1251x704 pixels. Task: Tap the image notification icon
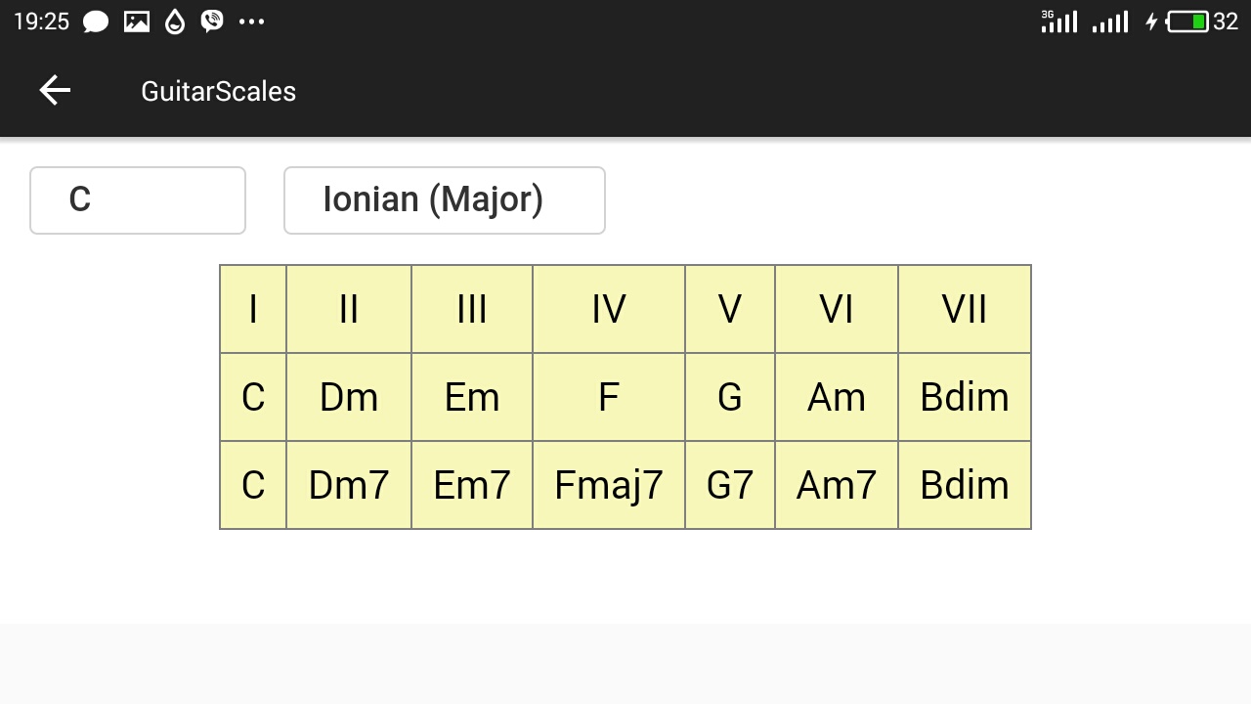point(137,22)
